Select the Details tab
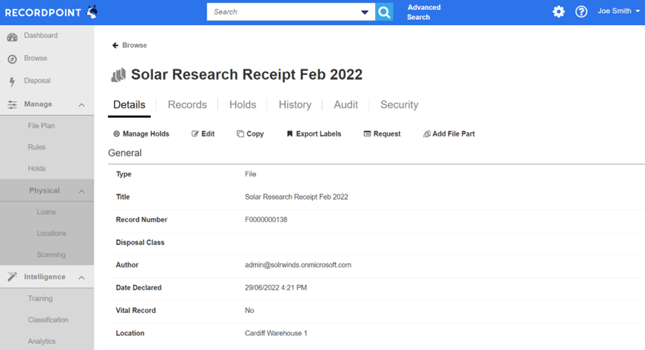 tap(129, 105)
